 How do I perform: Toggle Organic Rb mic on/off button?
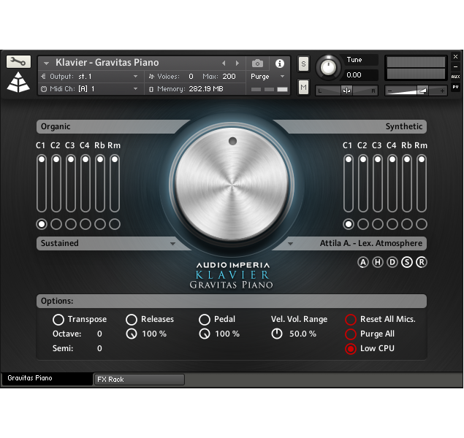[x=100, y=224]
